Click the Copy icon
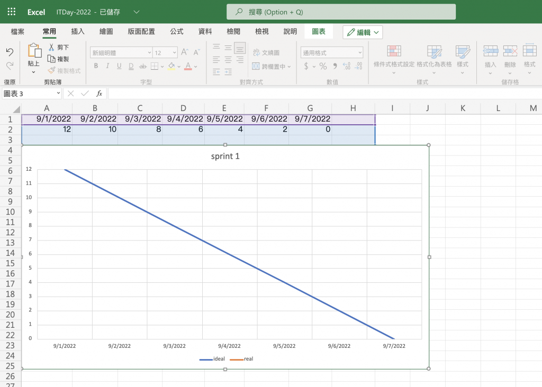Screen dimensions: 542x387 51,59
